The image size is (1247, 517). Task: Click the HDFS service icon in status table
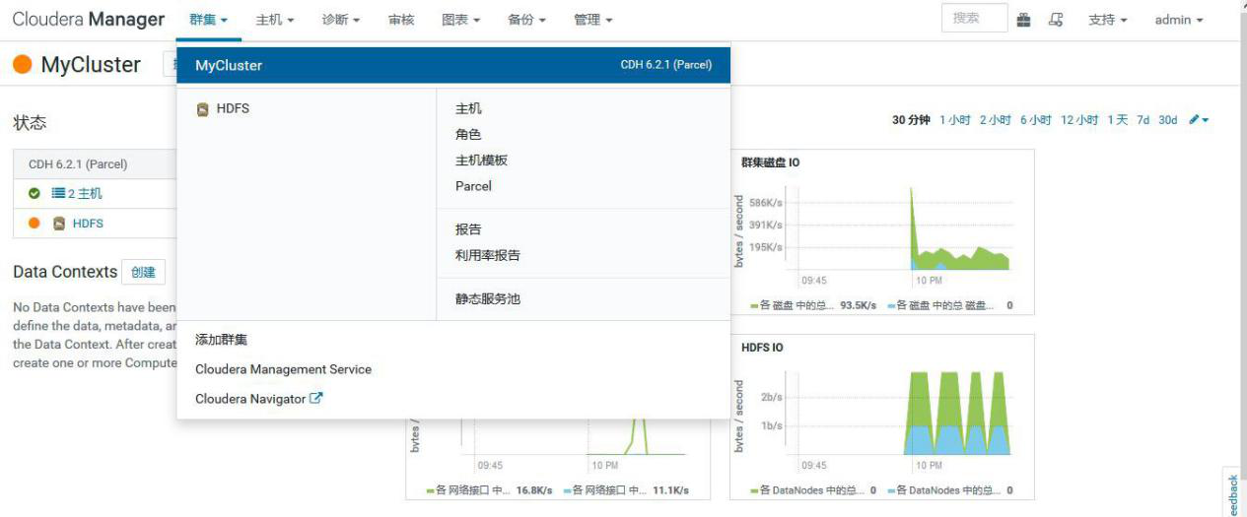59,224
